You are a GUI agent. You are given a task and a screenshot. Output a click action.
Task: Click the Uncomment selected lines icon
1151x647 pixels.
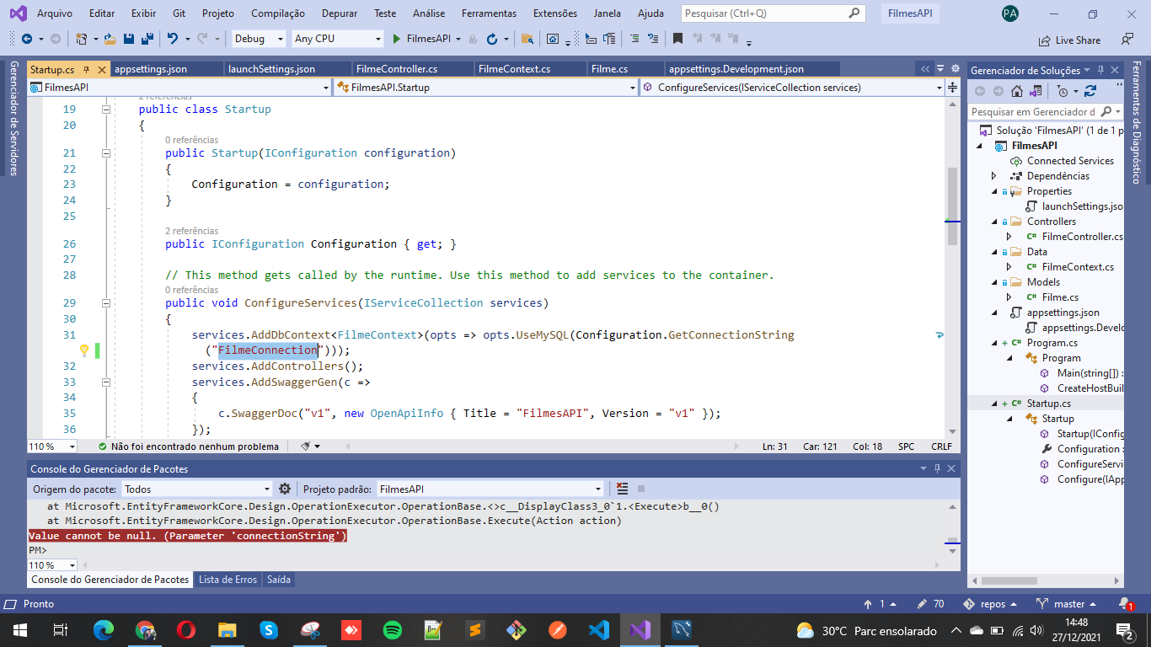click(651, 39)
